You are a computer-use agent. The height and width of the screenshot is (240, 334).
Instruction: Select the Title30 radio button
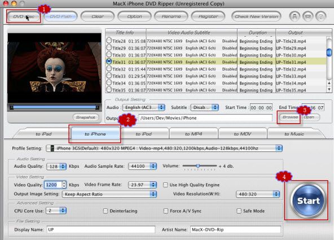pyautogui.click(x=109, y=54)
